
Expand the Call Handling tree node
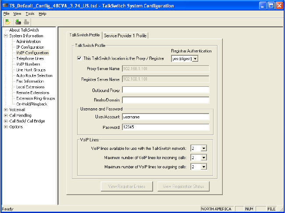[6, 115]
